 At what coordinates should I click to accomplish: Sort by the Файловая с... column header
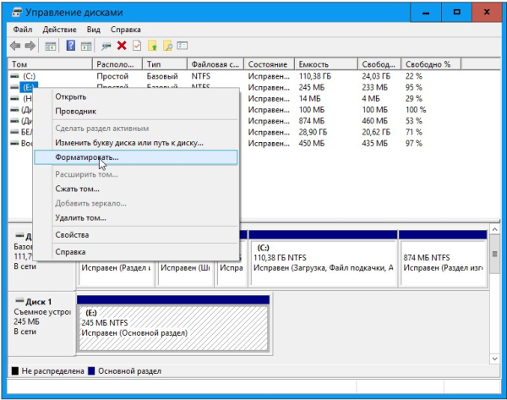coord(215,64)
